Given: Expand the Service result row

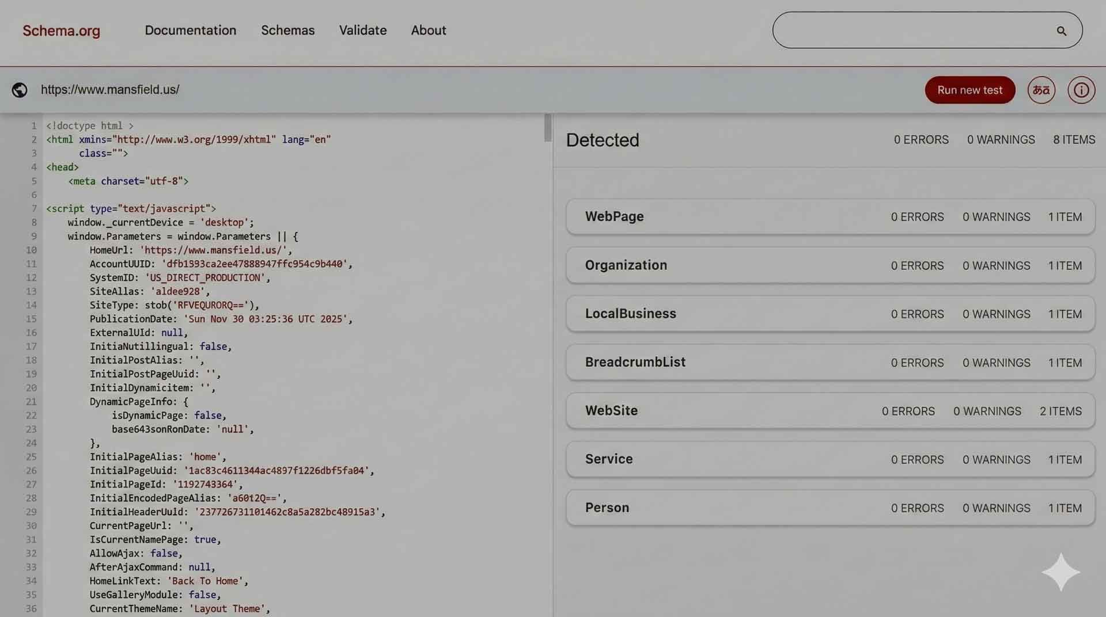Looking at the screenshot, I should (x=830, y=459).
